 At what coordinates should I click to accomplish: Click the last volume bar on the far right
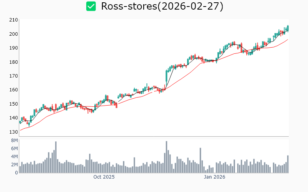288,164
